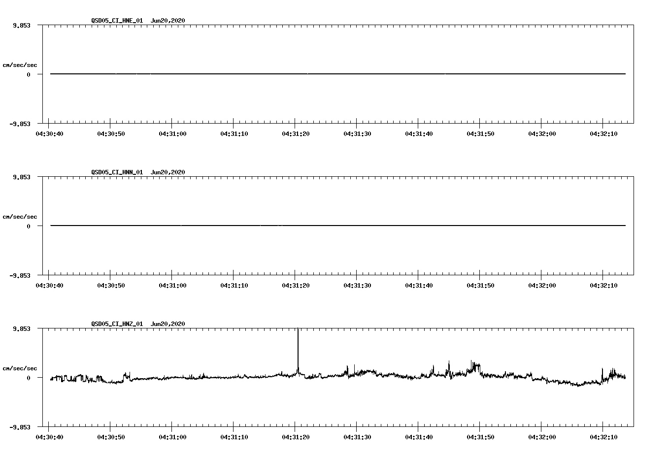Click the flat HNE trace line
The width and height of the screenshot is (669, 455).
coord(338,74)
